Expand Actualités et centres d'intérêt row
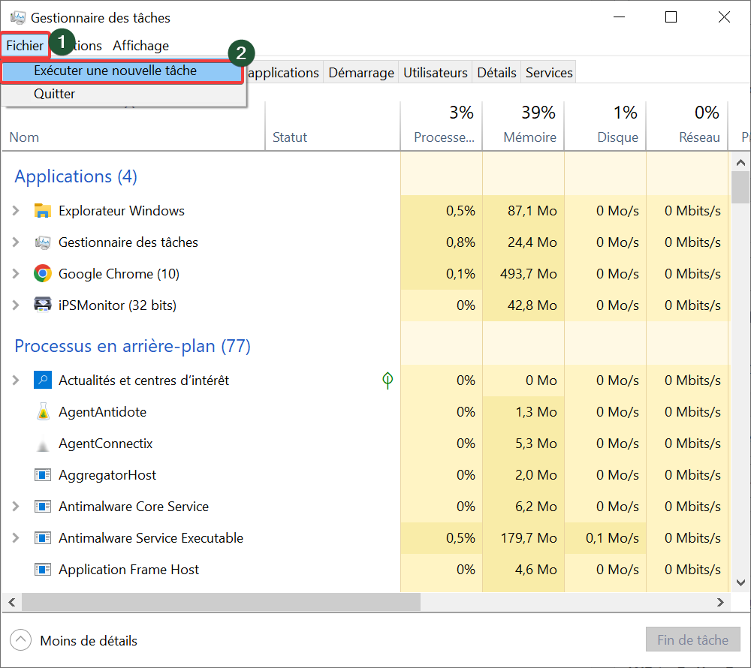Viewport: 751px width, 668px height. 16,381
